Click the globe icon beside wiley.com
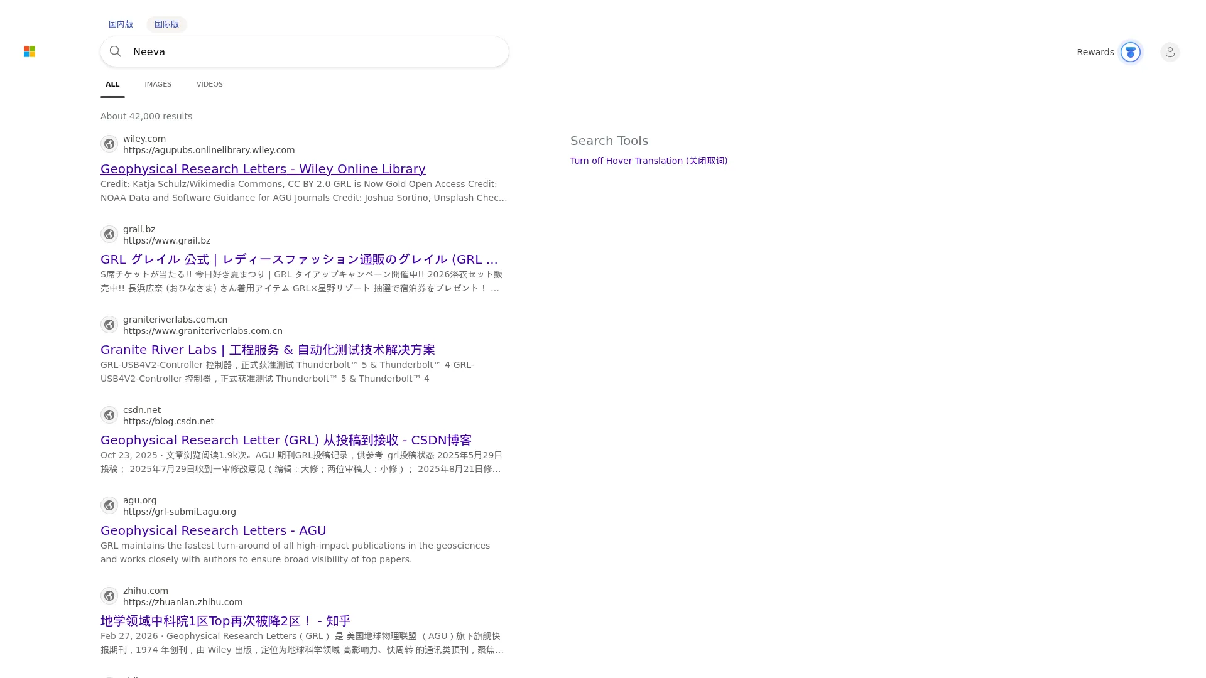Screen dimensions: 1206x678 click(x=109, y=144)
